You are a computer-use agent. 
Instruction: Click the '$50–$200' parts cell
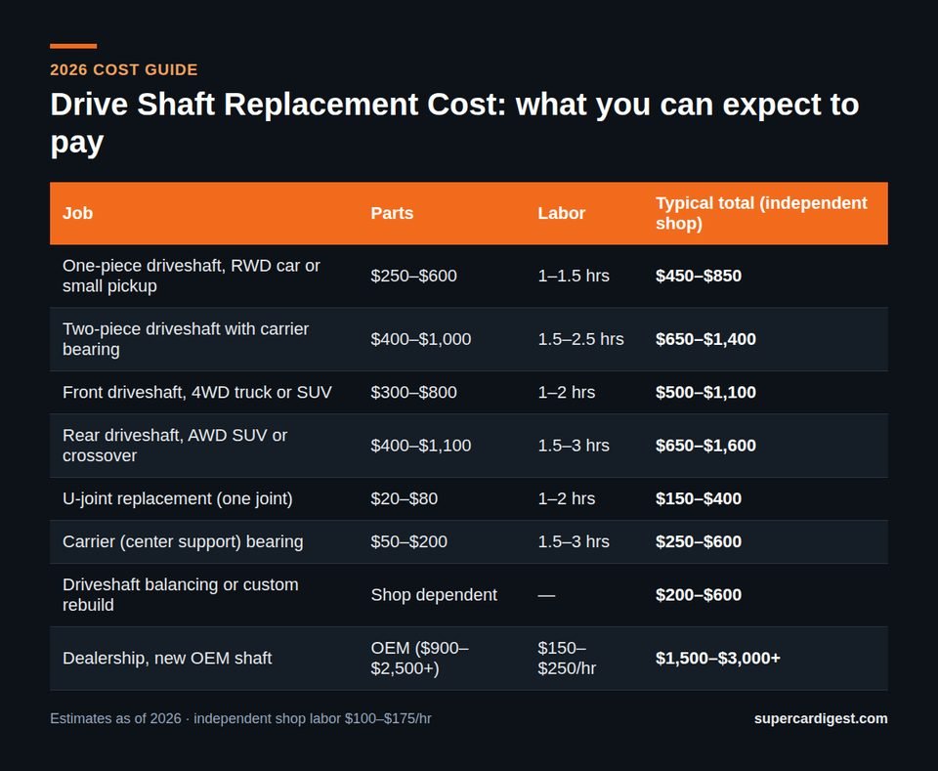click(x=408, y=542)
